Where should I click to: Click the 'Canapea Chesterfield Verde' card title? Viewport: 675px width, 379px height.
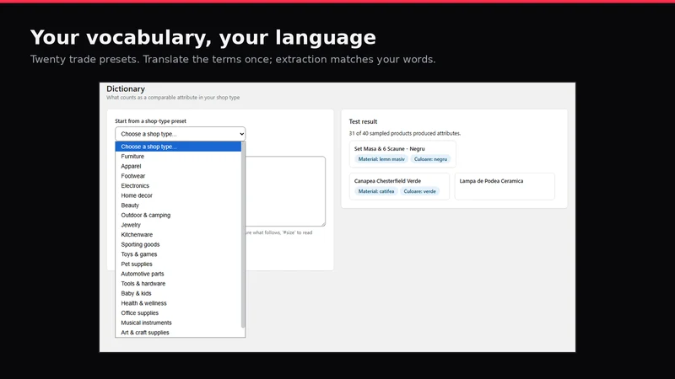coord(387,181)
